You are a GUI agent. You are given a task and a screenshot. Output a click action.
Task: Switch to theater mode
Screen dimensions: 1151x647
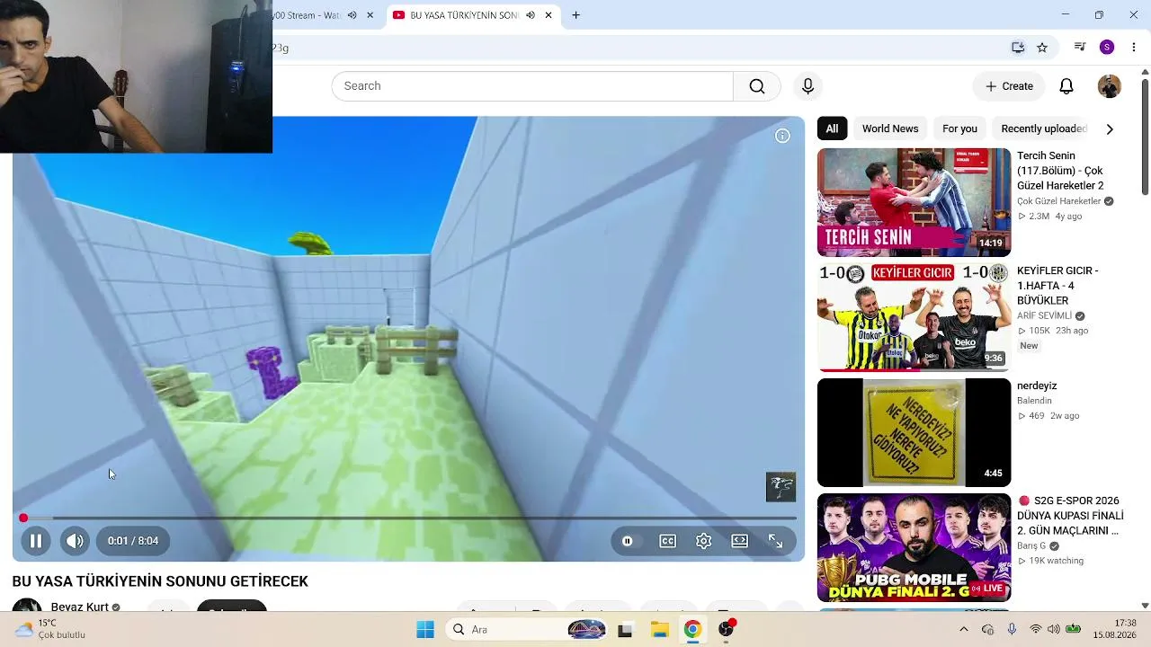coord(740,541)
